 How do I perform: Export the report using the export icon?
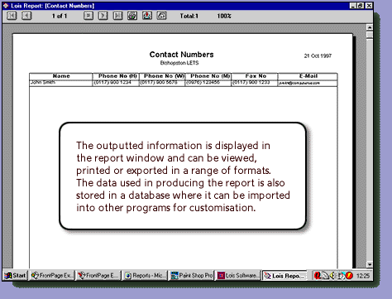147,16
